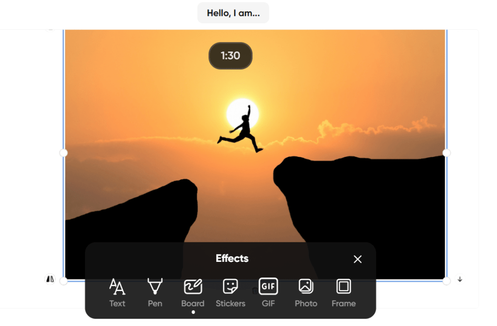This screenshot has width=497, height=326.
Task: Add a GIF from Effects
Action: tap(268, 293)
